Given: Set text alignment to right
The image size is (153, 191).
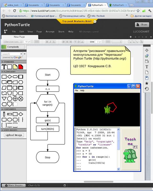Looking at the screenshot, I should click(71, 42).
